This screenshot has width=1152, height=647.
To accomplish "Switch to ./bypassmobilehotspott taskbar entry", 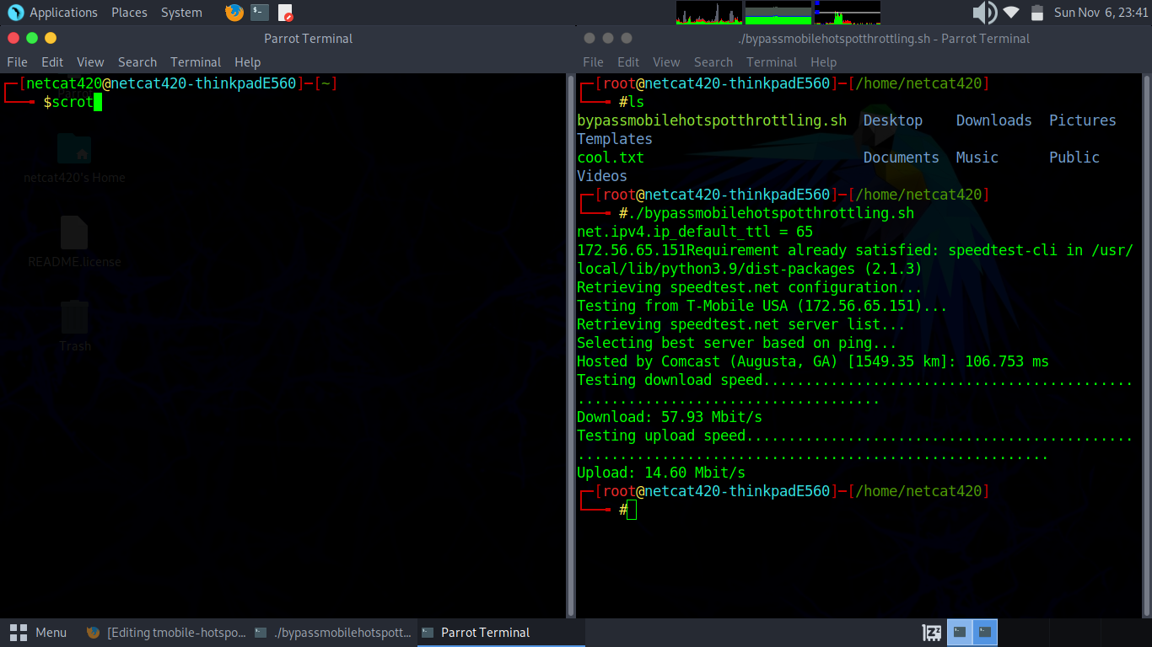I will click(334, 633).
